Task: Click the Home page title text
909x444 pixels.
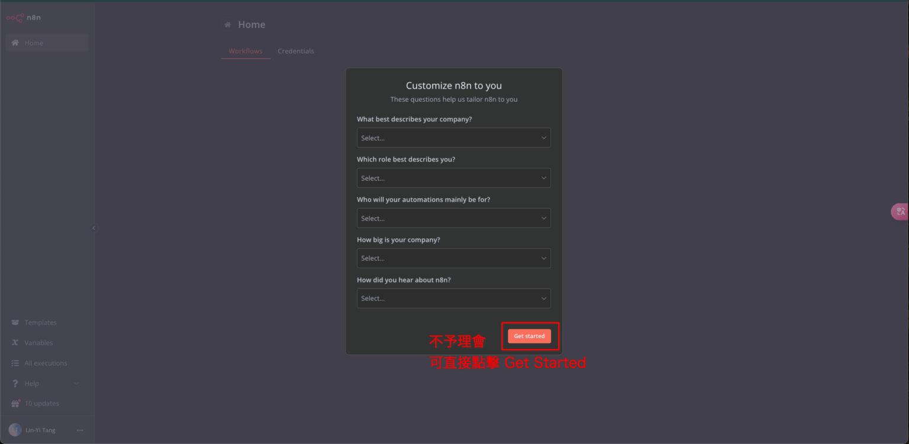Action: click(252, 25)
